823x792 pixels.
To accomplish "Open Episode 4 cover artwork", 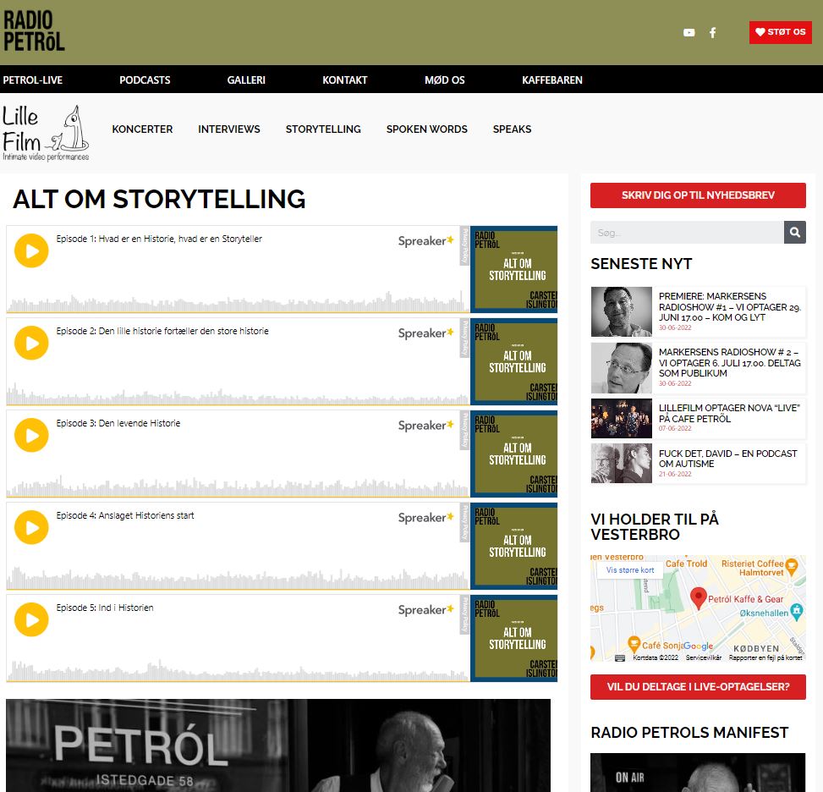I will (x=514, y=546).
